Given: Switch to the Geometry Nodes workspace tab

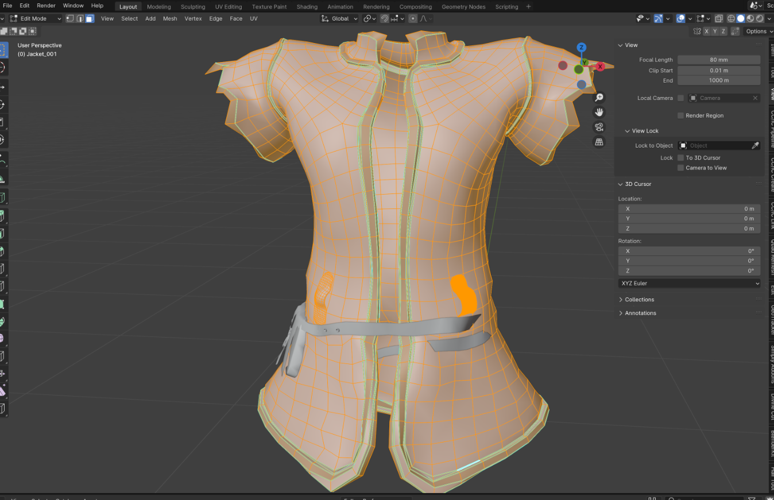Looking at the screenshot, I should (x=463, y=7).
